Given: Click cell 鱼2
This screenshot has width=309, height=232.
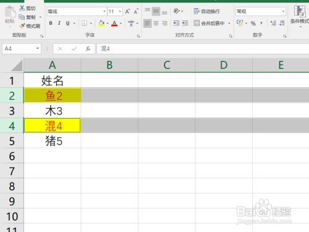Looking at the screenshot, I should 53,95.
